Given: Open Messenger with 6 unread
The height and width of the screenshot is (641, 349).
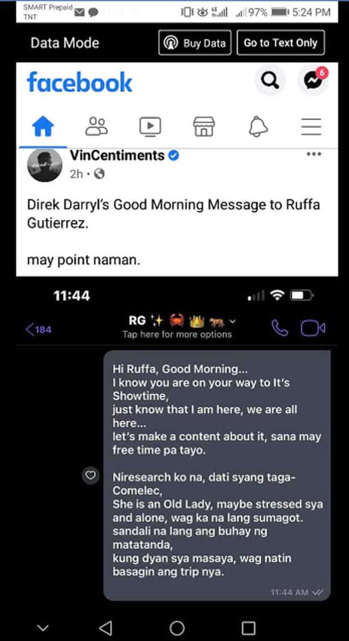Looking at the screenshot, I should coord(313,81).
